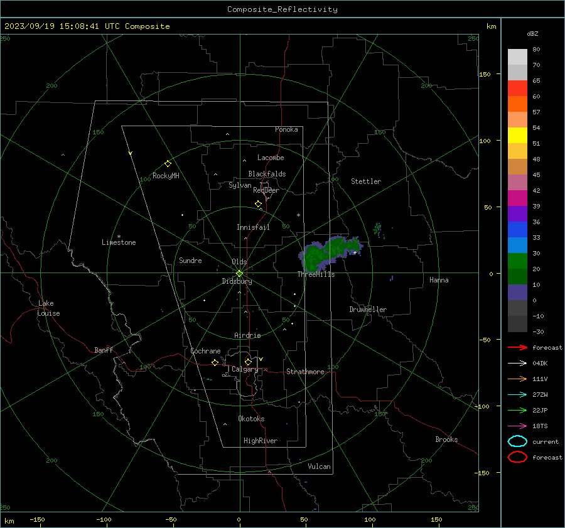Click the yellow diamond marker near RockyMH

[x=168, y=164]
